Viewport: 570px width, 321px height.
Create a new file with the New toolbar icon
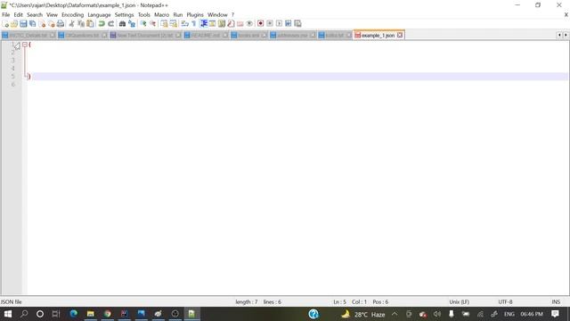tap(5, 24)
